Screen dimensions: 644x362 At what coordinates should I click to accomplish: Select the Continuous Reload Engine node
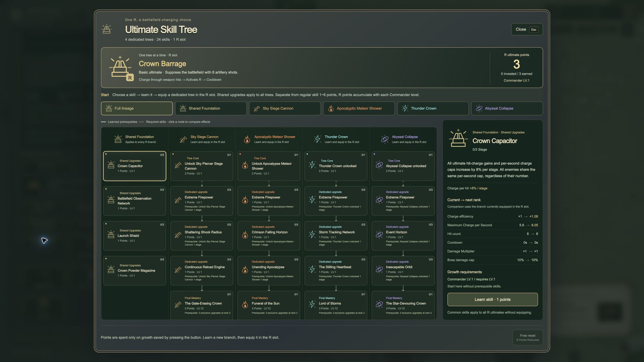tap(202, 270)
